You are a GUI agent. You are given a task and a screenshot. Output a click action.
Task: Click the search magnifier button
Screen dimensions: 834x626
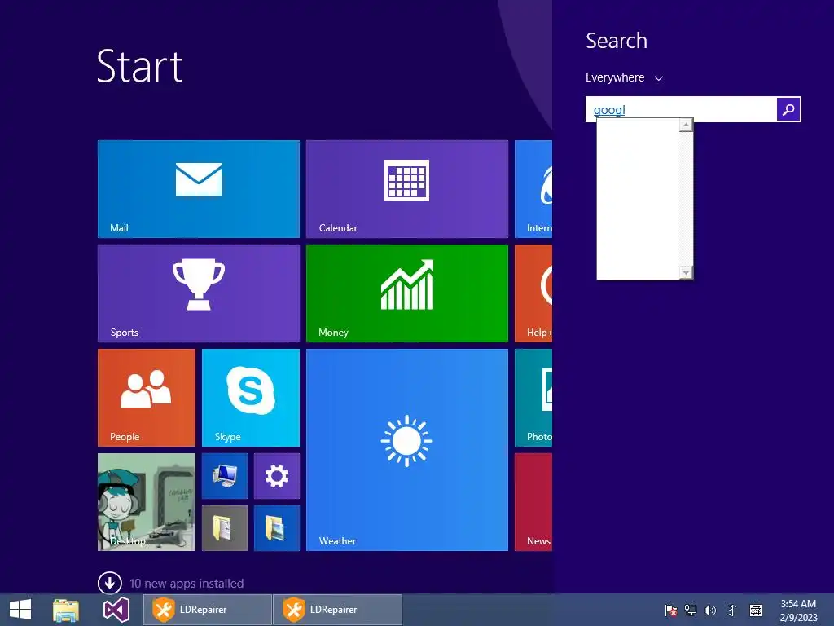coord(788,110)
